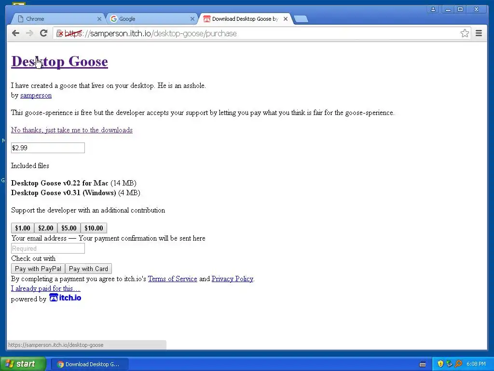Select the Download Desktop Goose tab
The width and height of the screenshot is (494, 371).
245,19
